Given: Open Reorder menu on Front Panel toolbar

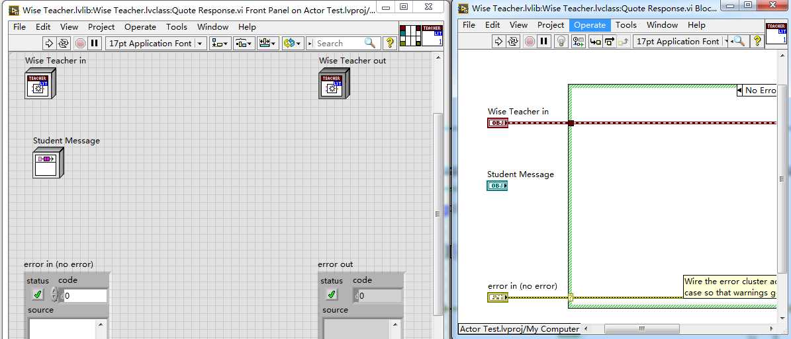Looking at the screenshot, I should point(292,44).
